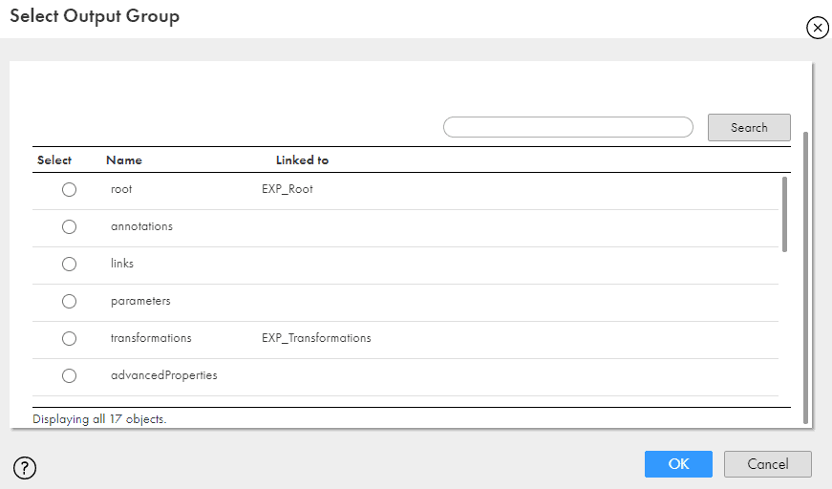
Task: Close the Select Output Group dialog
Action: coord(817,28)
